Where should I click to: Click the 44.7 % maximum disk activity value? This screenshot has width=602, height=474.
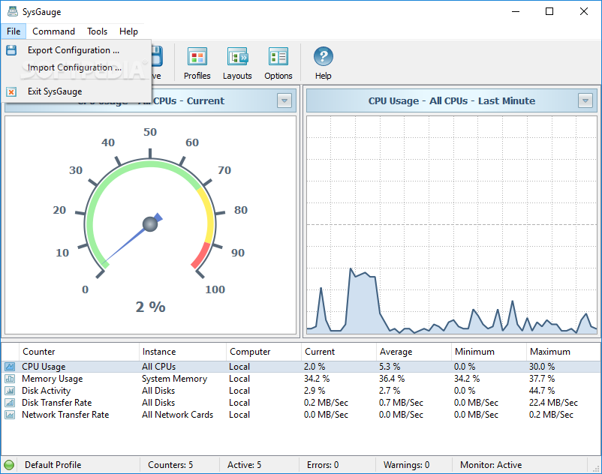(x=542, y=391)
